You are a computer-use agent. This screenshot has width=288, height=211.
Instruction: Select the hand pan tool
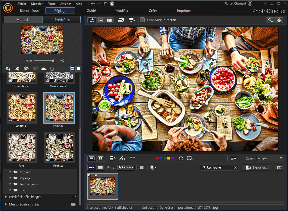point(280,20)
